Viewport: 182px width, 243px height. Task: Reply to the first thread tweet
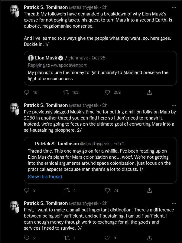point(27,92)
